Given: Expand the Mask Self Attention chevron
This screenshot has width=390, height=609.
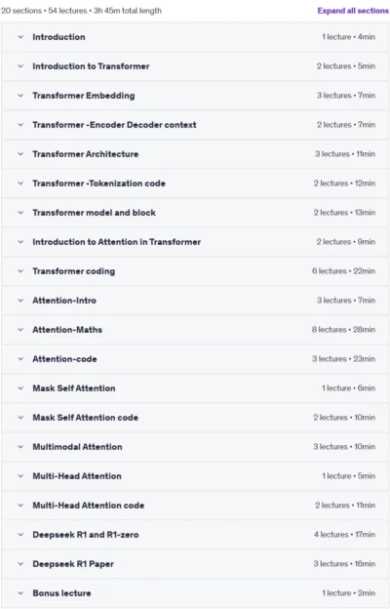Looking at the screenshot, I should [20, 388].
